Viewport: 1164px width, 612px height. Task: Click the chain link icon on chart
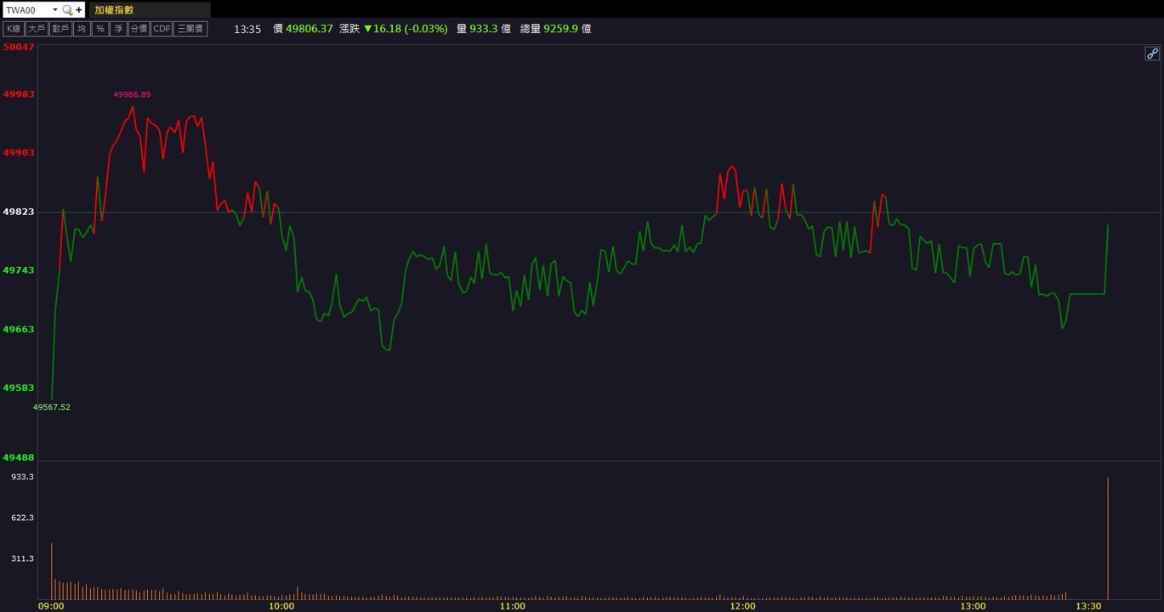click(1152, 54)
